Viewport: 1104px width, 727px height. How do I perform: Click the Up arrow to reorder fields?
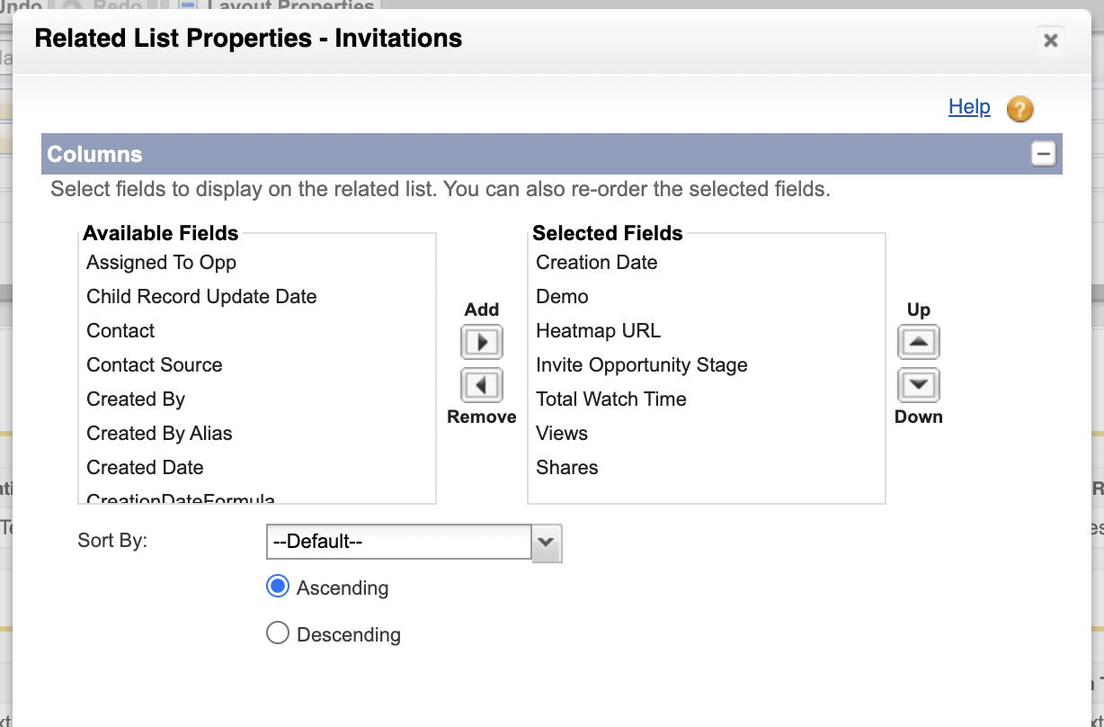pos(918,342)
